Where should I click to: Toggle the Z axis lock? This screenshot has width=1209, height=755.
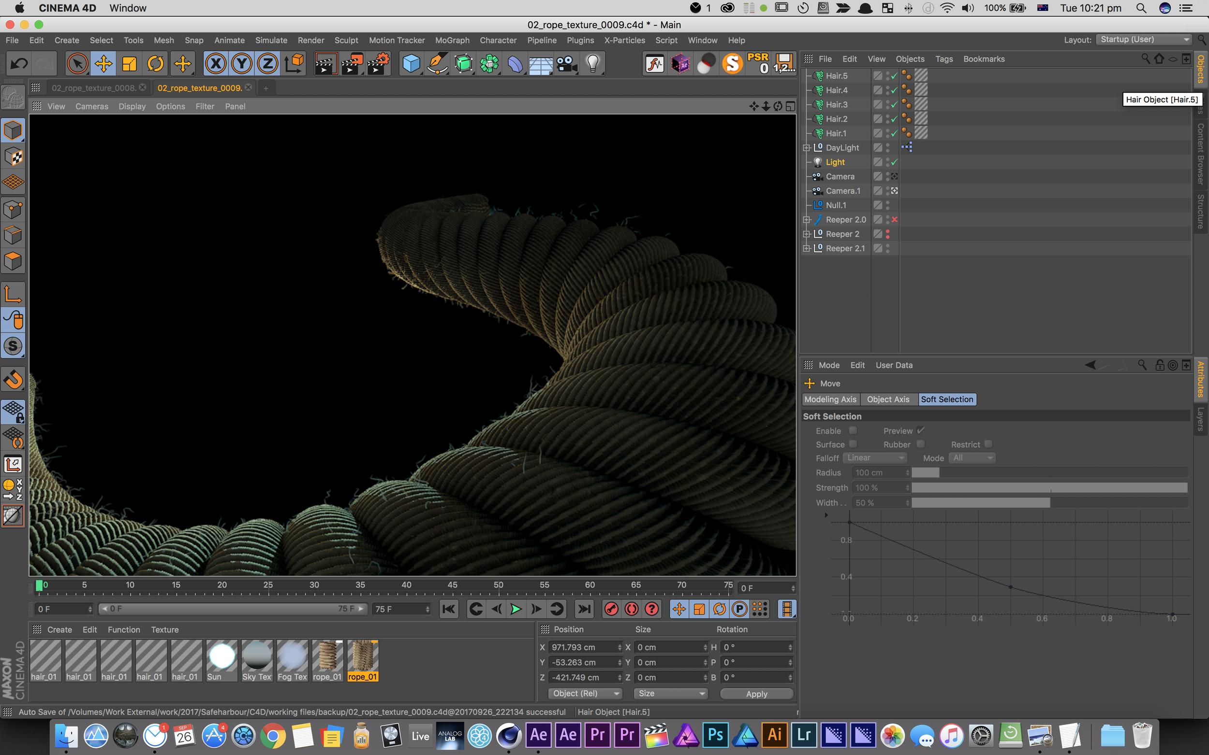(268, 63)
